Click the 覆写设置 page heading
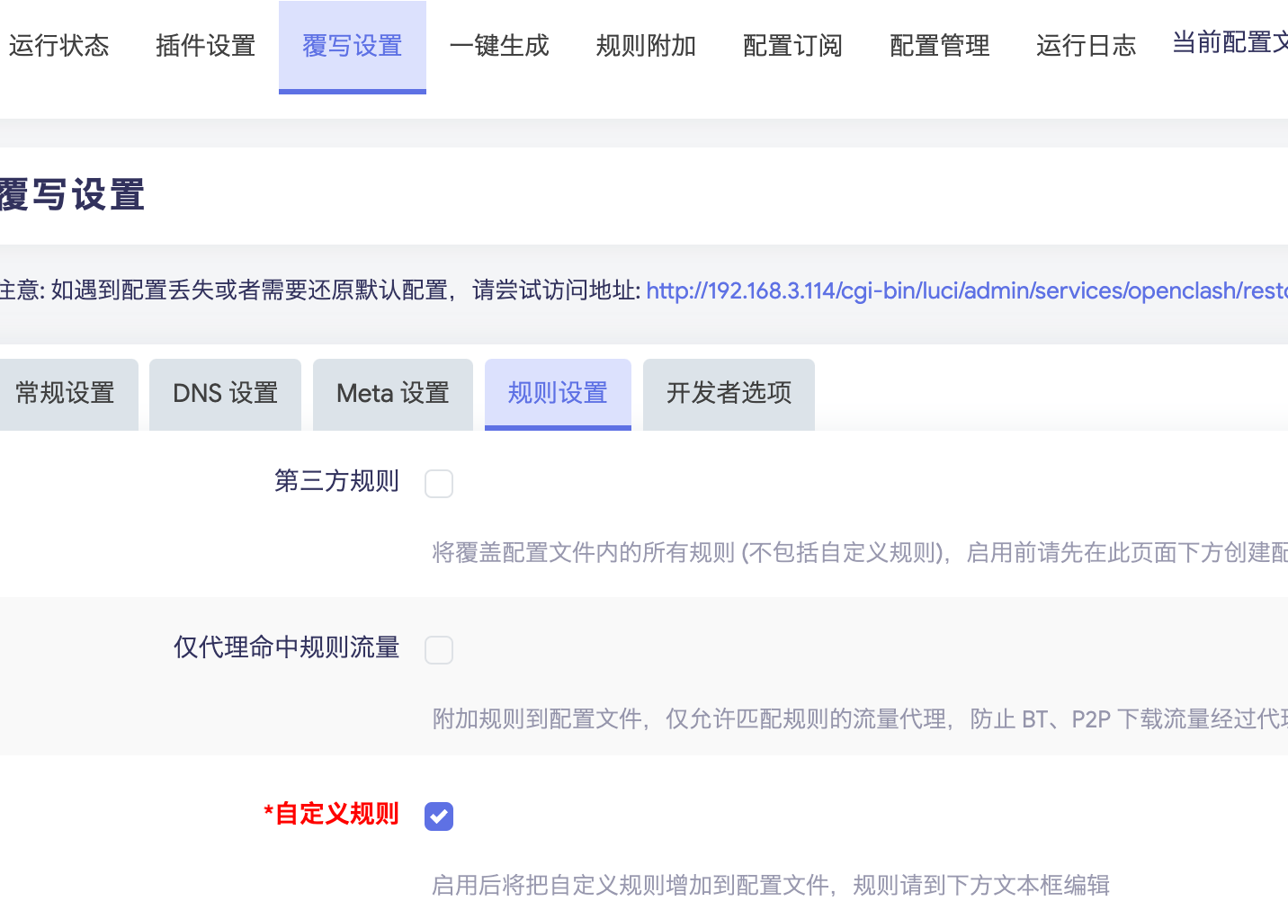The width and height of the screenshot is (1288, 910). 72,195
